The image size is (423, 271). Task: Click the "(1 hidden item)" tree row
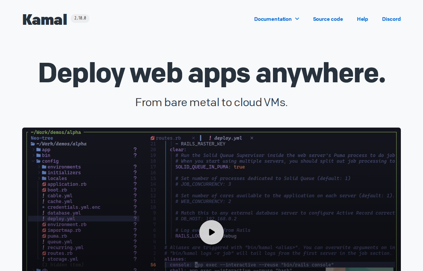63,265
